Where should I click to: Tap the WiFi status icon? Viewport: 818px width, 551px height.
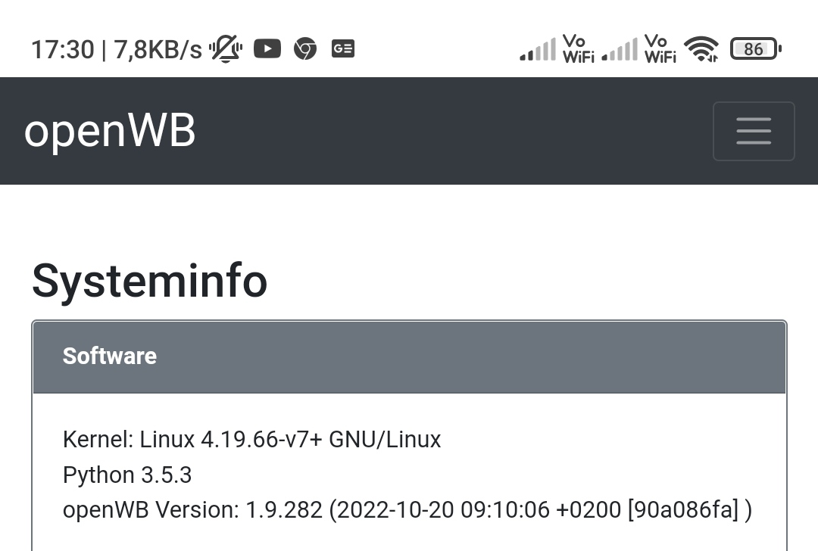pos(701,49)
